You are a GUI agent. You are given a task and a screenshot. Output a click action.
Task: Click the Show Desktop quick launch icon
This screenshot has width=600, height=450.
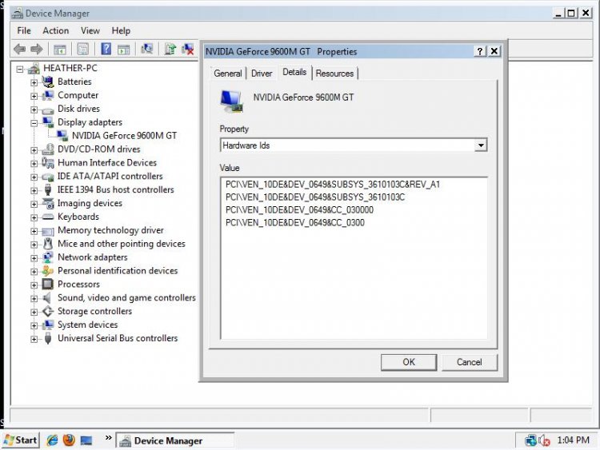pos(86,441)
